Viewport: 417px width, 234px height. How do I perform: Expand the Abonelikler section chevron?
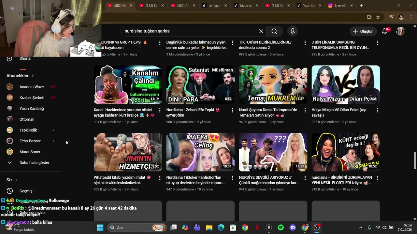pos(33,76)
